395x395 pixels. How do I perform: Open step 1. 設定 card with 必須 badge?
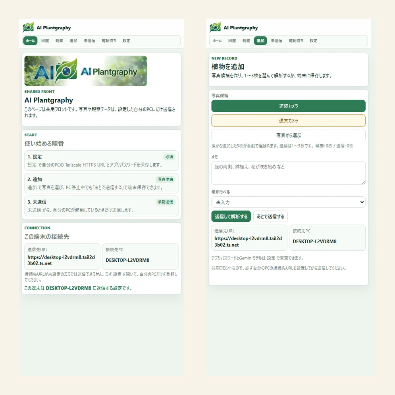101,161
